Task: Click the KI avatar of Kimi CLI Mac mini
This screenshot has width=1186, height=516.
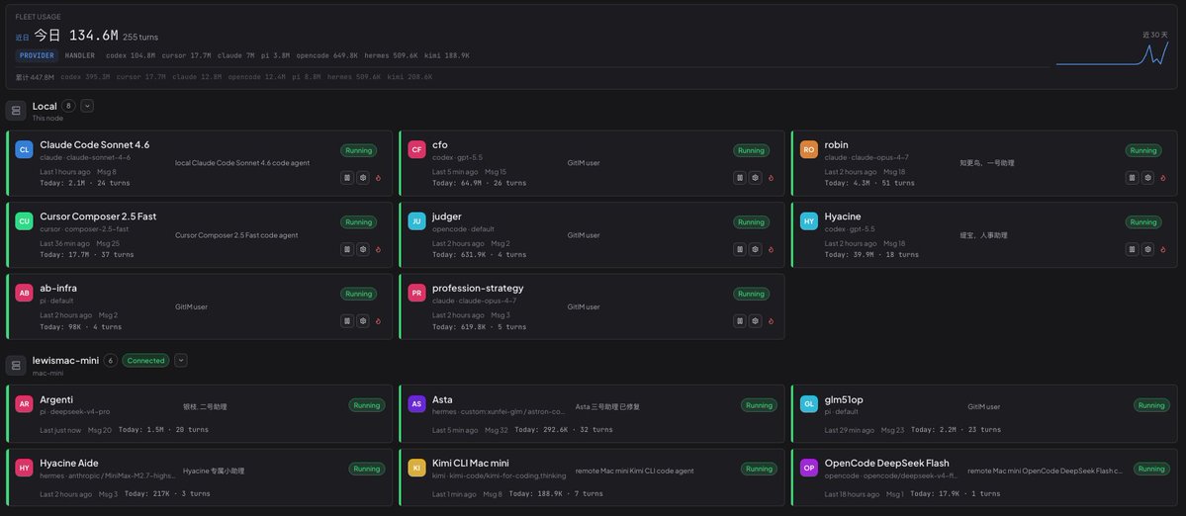Action: [x=416, y=468]
